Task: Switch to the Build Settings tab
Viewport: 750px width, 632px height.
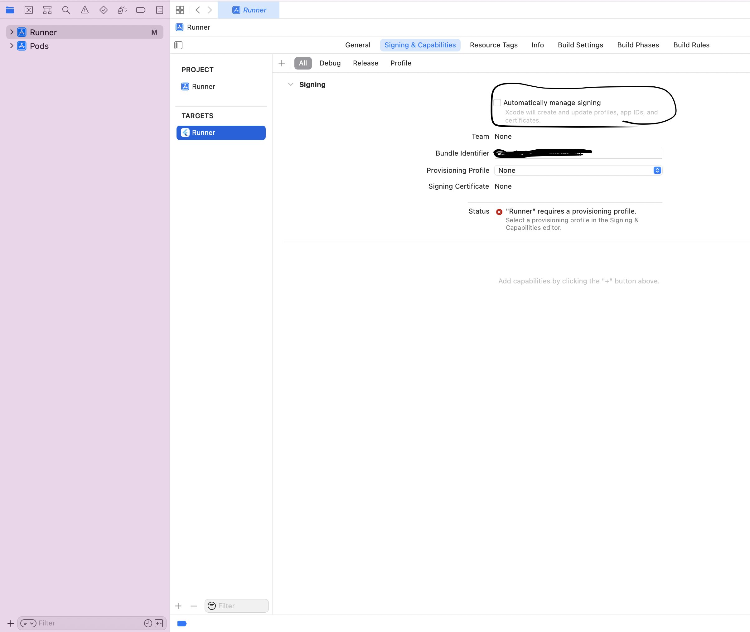Action: point(580,45)
